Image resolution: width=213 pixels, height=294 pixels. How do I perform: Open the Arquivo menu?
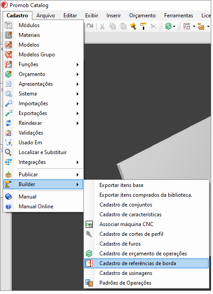point(46,16)
